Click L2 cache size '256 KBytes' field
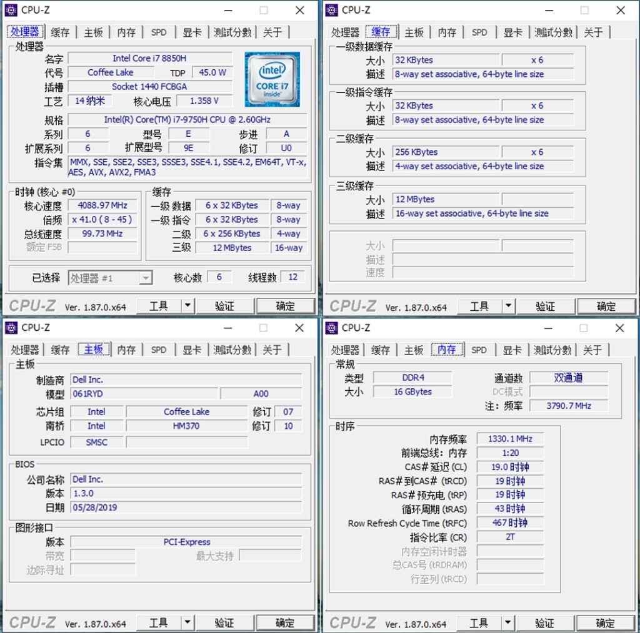Screen dimensions: 640x633 point(446,152)
